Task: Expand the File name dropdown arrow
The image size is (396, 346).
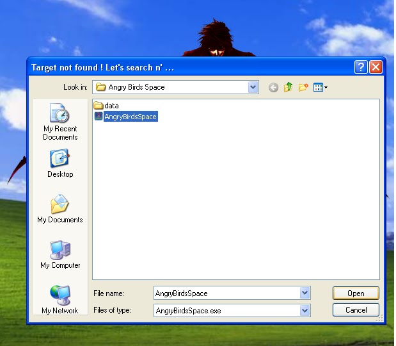Action: [x=305, y=293]
